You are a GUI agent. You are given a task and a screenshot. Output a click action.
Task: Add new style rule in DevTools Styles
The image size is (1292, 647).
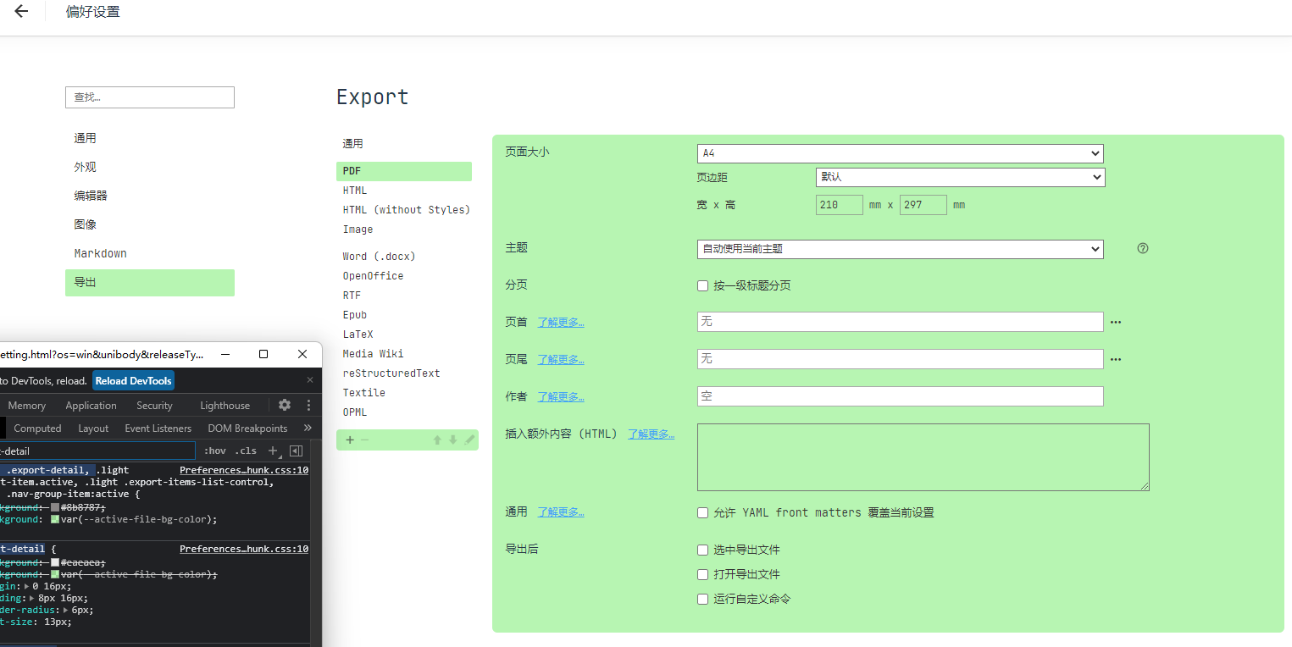[x=273, y=451]
